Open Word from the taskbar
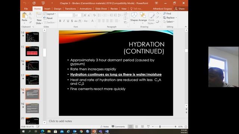Image resolution: width=239 pixels, height=134 pixels. click(x=107, y=131)
